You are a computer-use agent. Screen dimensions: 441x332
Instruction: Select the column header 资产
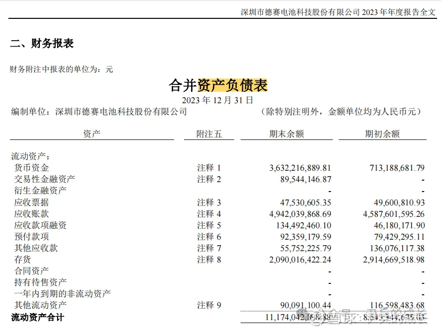92,133
